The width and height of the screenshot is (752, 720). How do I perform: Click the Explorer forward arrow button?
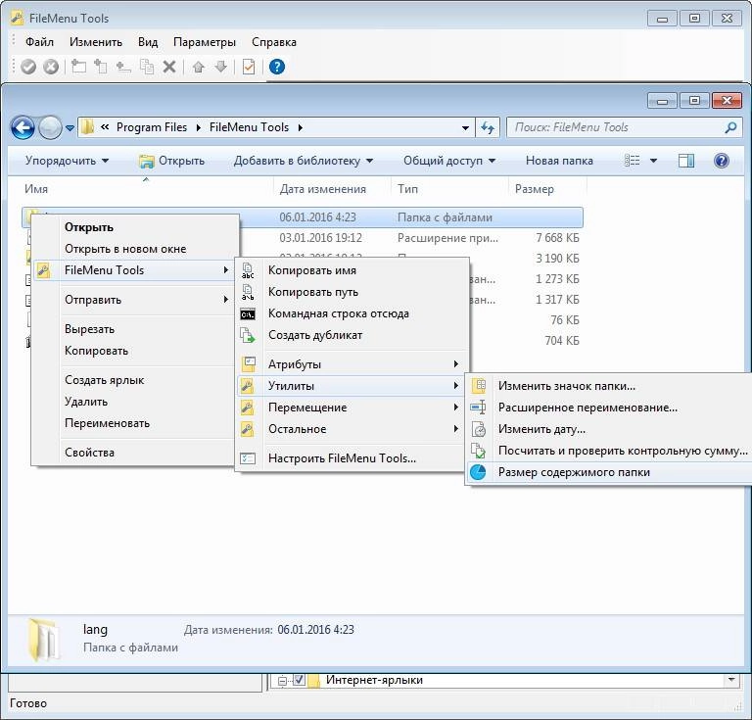pos(50,127)
